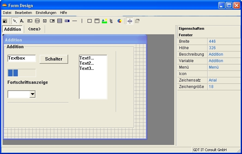
Task: Select the pointer arrow tool
Action: tap(15, 21)
